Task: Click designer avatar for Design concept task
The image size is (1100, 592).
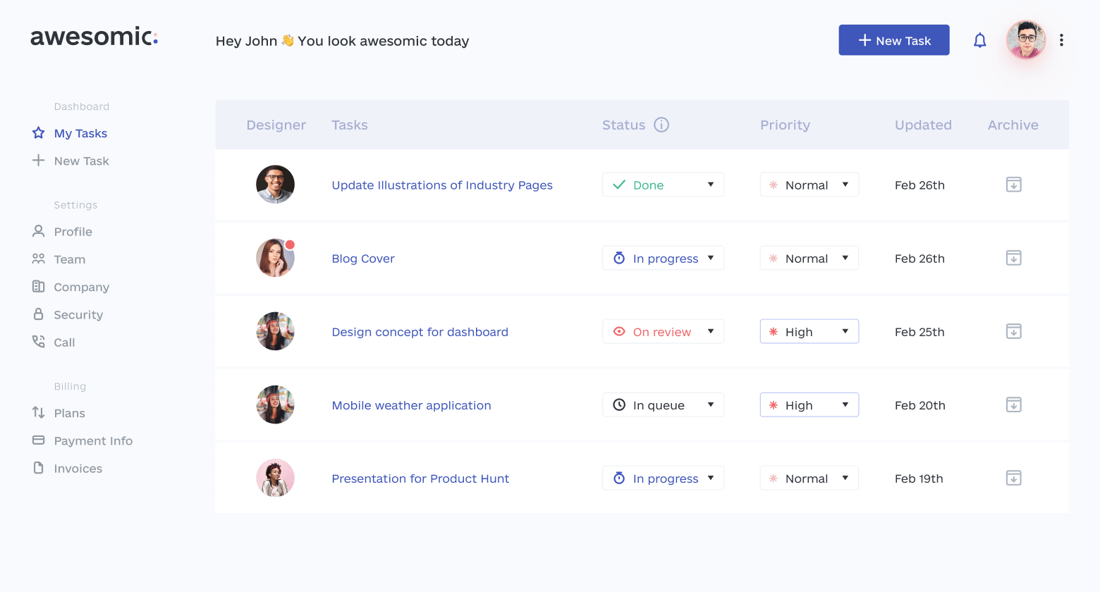Action: click(275, 331)
